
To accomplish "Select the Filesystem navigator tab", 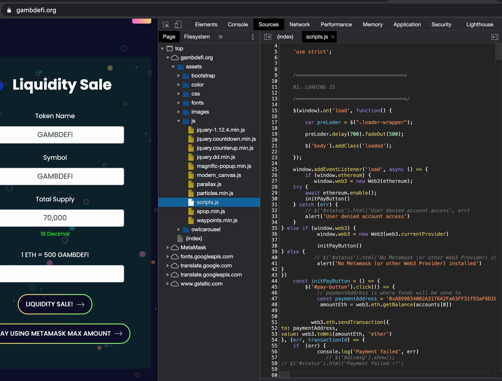I will pos(197,37).
